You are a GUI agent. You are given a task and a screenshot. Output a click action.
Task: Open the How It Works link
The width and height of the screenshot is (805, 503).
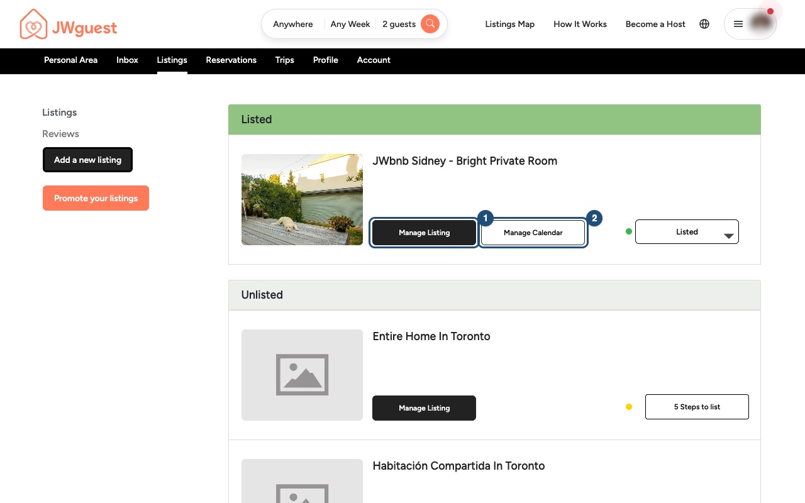click(x=580, y=24)
